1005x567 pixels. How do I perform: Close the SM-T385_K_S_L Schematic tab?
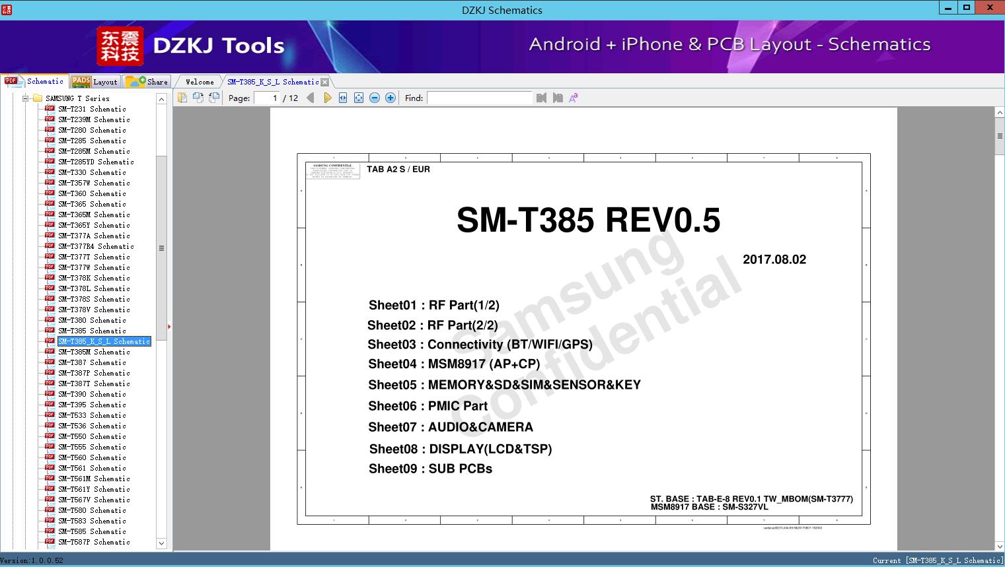tap(324, 82)
